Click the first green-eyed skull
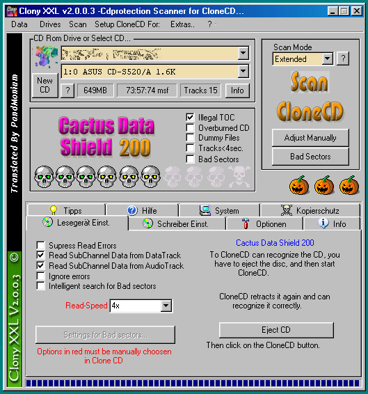Screen dimensions: 368x394 (x=44, y=177)
